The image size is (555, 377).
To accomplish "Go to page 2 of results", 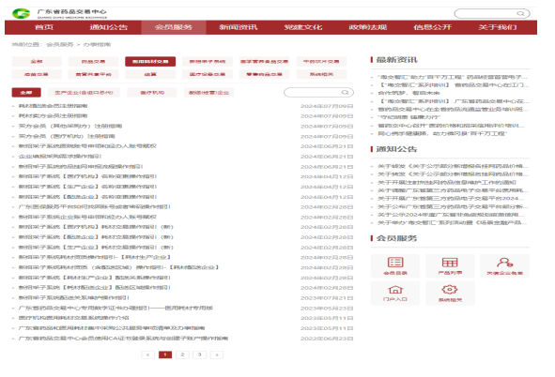I will [182, 354].
